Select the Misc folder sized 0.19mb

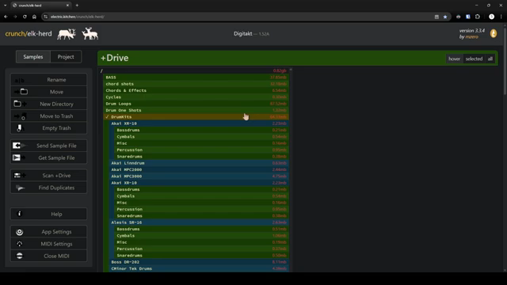tap(202, 242)
